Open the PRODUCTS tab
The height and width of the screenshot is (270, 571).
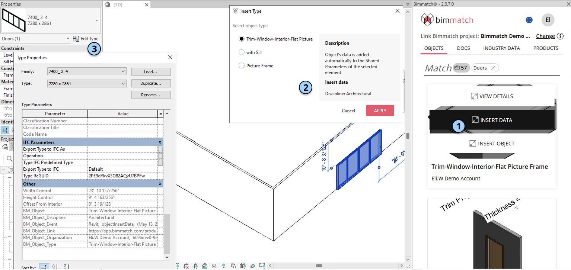pyautogui.click(x=546, y=48)
